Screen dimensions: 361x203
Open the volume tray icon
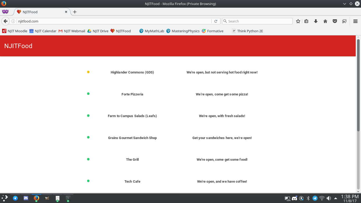(x=329, y=198)
